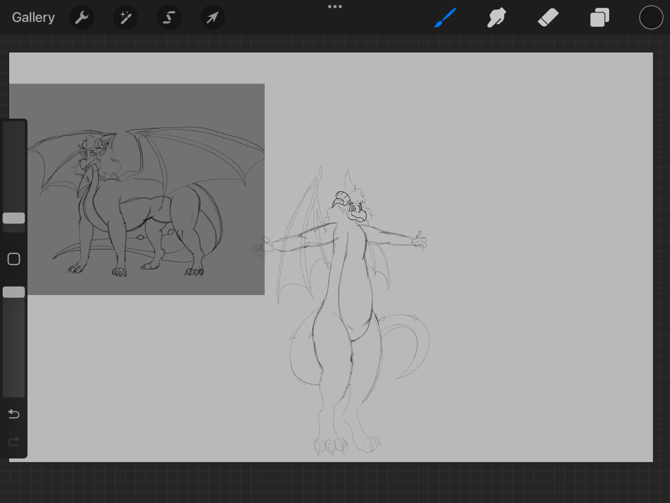The image size is (670, 503).
Task: Tap the square modify button in sidebar
Action: tap(14, 259)
